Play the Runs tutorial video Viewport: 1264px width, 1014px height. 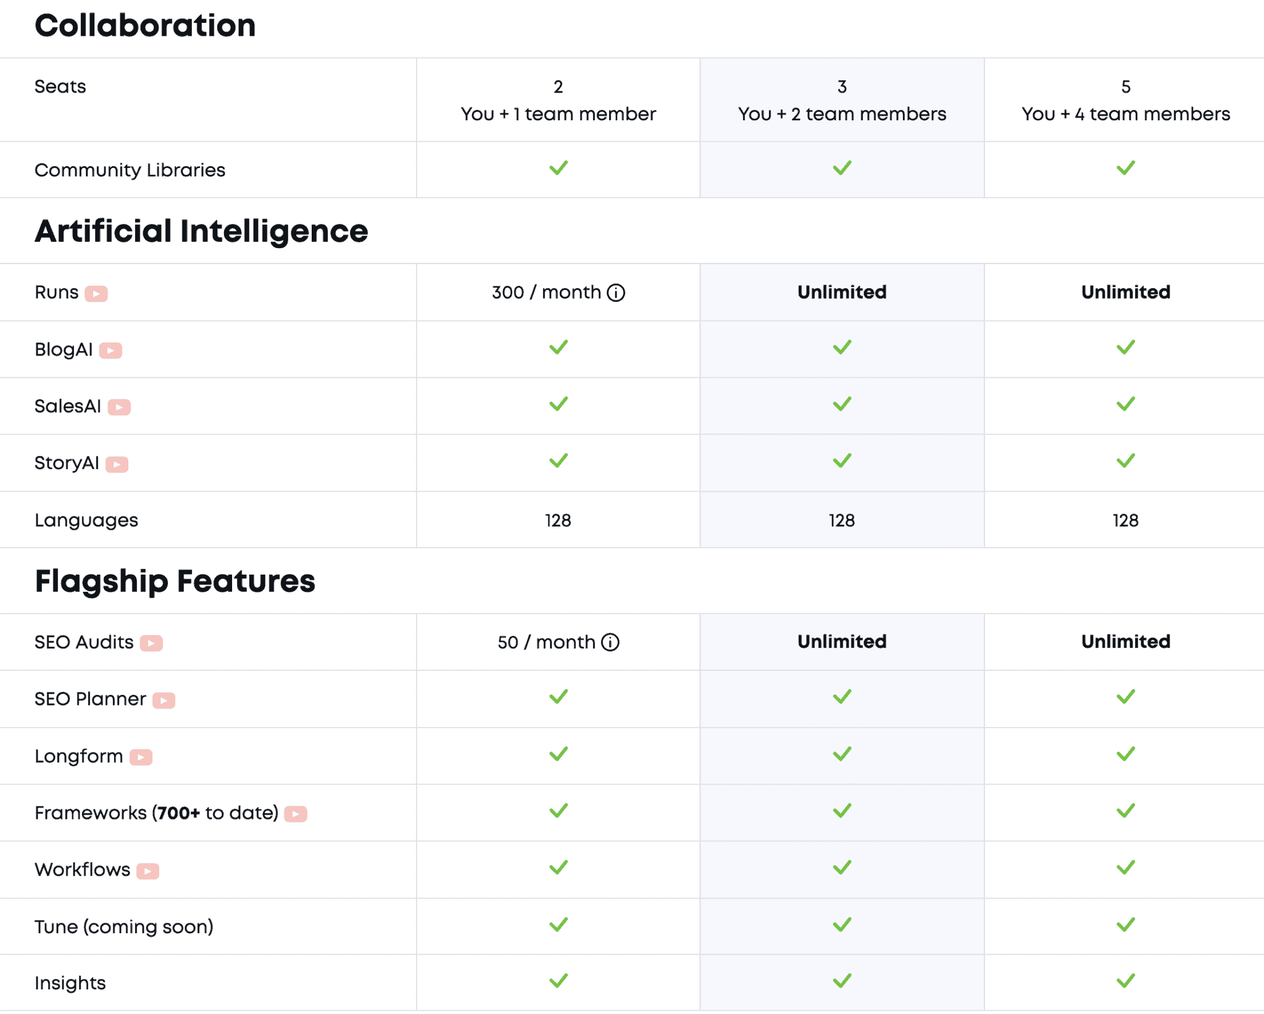97,293
